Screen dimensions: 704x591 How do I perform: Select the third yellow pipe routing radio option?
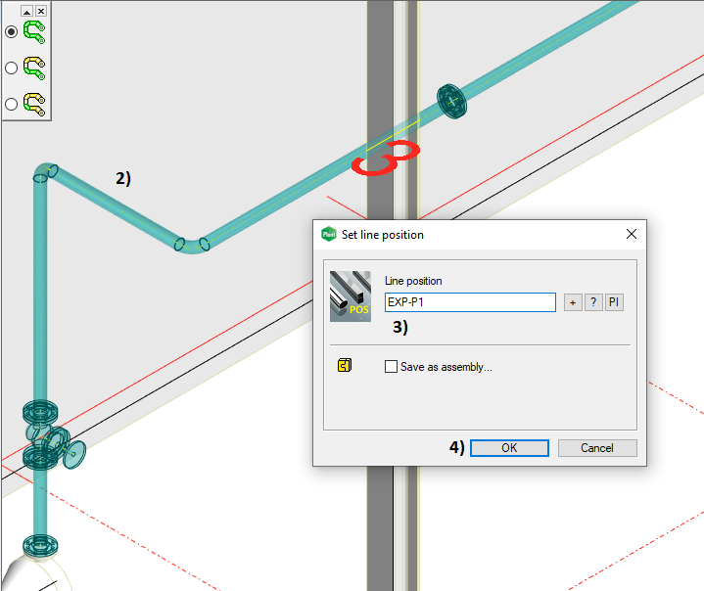11,104
